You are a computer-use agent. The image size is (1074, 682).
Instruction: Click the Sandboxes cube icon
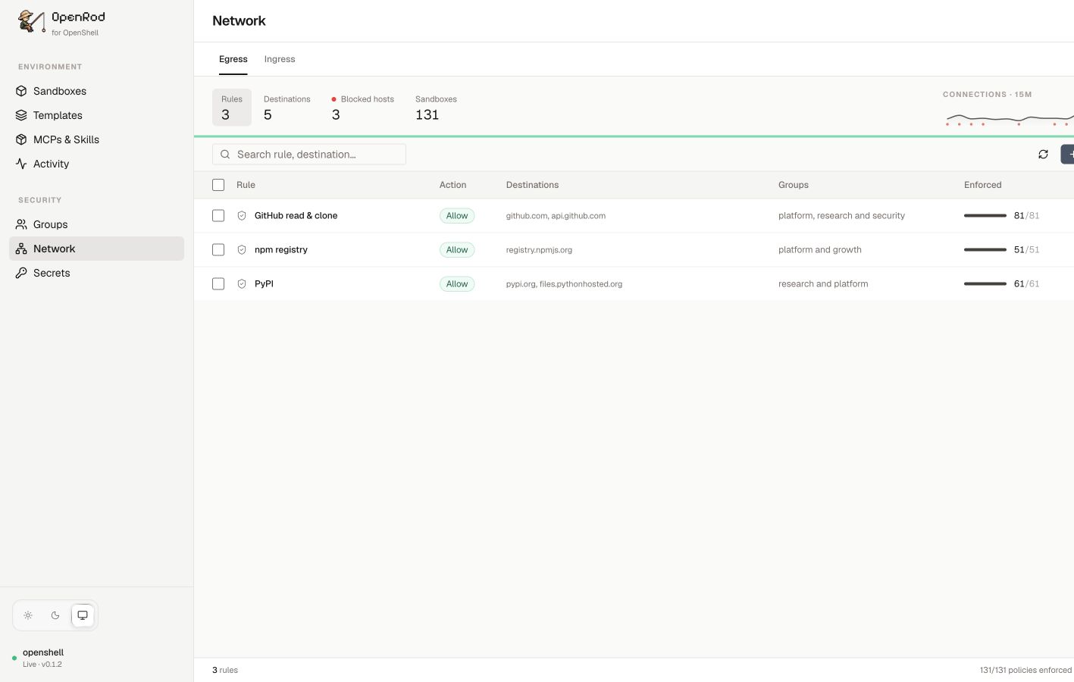[x=21, y=91]
